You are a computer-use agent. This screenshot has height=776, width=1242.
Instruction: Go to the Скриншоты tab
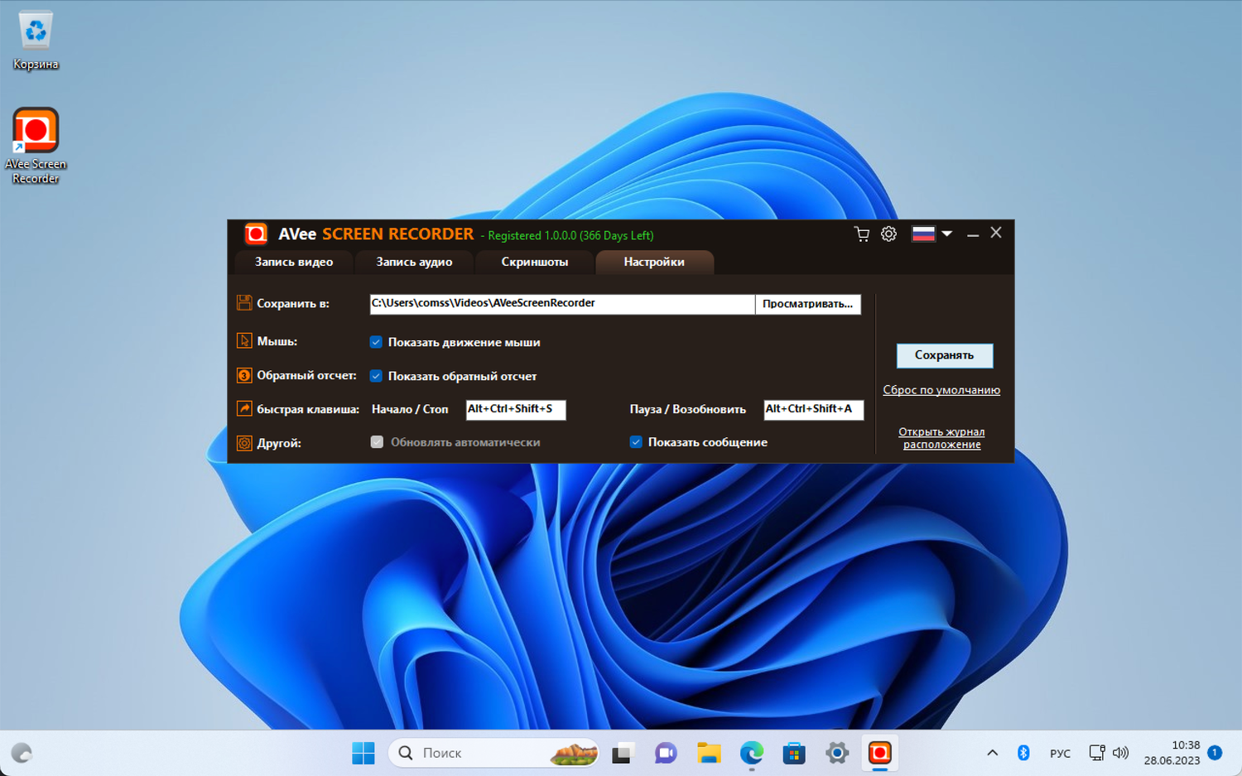[x=535, y=262]
